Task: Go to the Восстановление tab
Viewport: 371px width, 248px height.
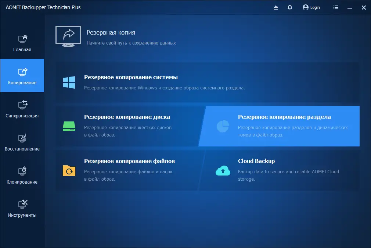Action: tap(22, 142)
